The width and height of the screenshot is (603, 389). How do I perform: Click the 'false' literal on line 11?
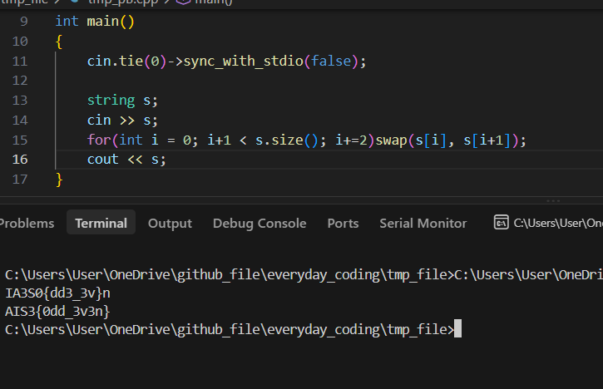point(331,62)
